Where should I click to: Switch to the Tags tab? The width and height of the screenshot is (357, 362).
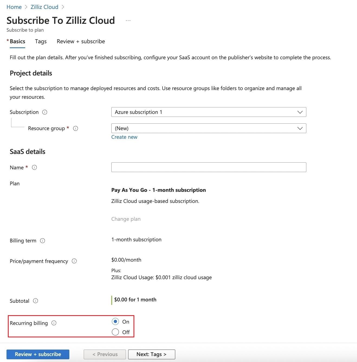(41, 41)
